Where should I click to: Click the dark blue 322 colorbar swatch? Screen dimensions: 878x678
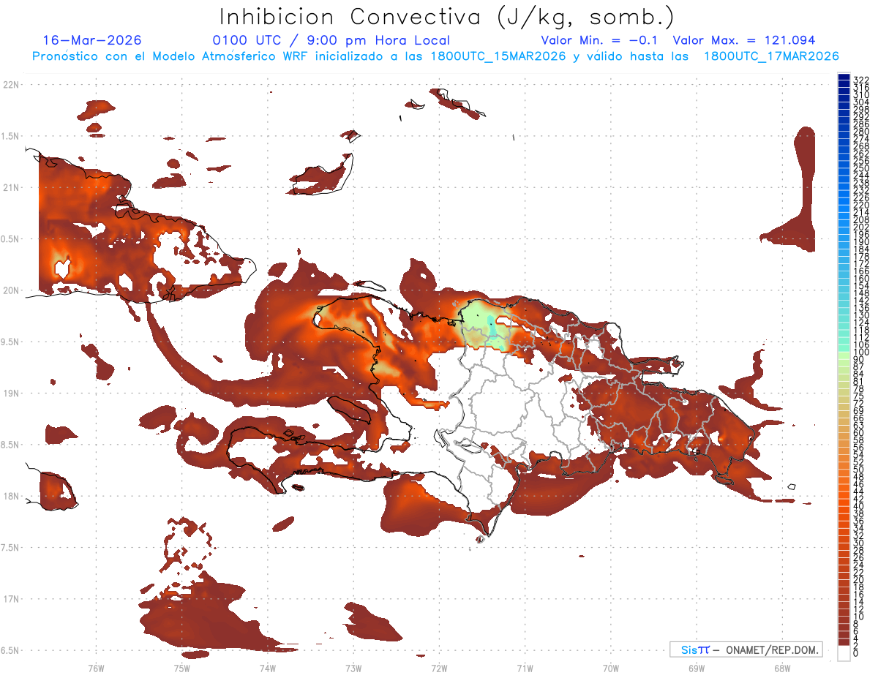tap(844, 77)
